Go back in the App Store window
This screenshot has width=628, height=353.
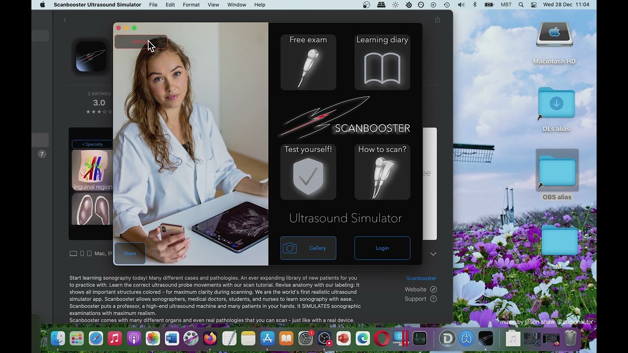click(x=65, y=20)
